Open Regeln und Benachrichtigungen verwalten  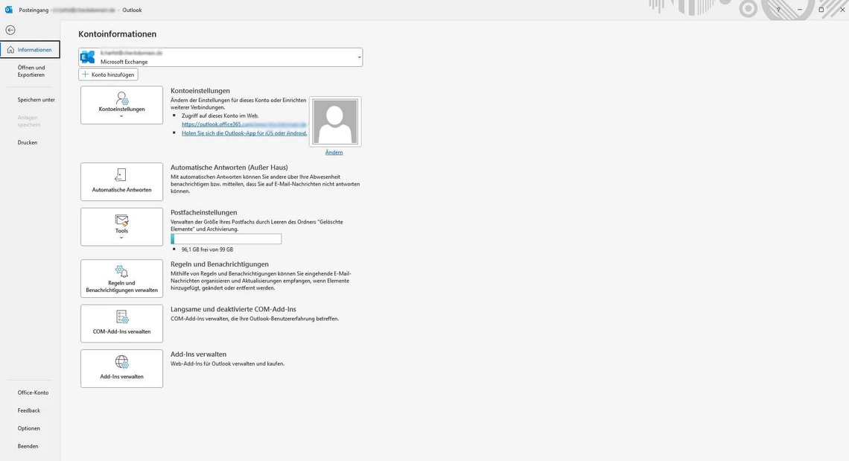coord(121,279)
